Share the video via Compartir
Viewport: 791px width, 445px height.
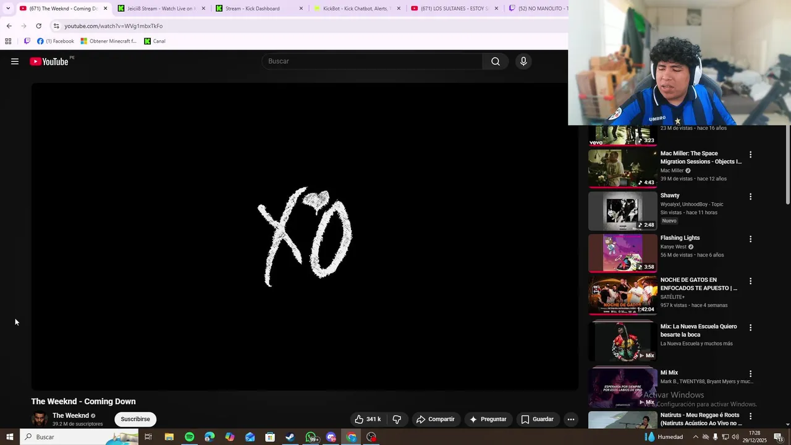pos(436,419)
